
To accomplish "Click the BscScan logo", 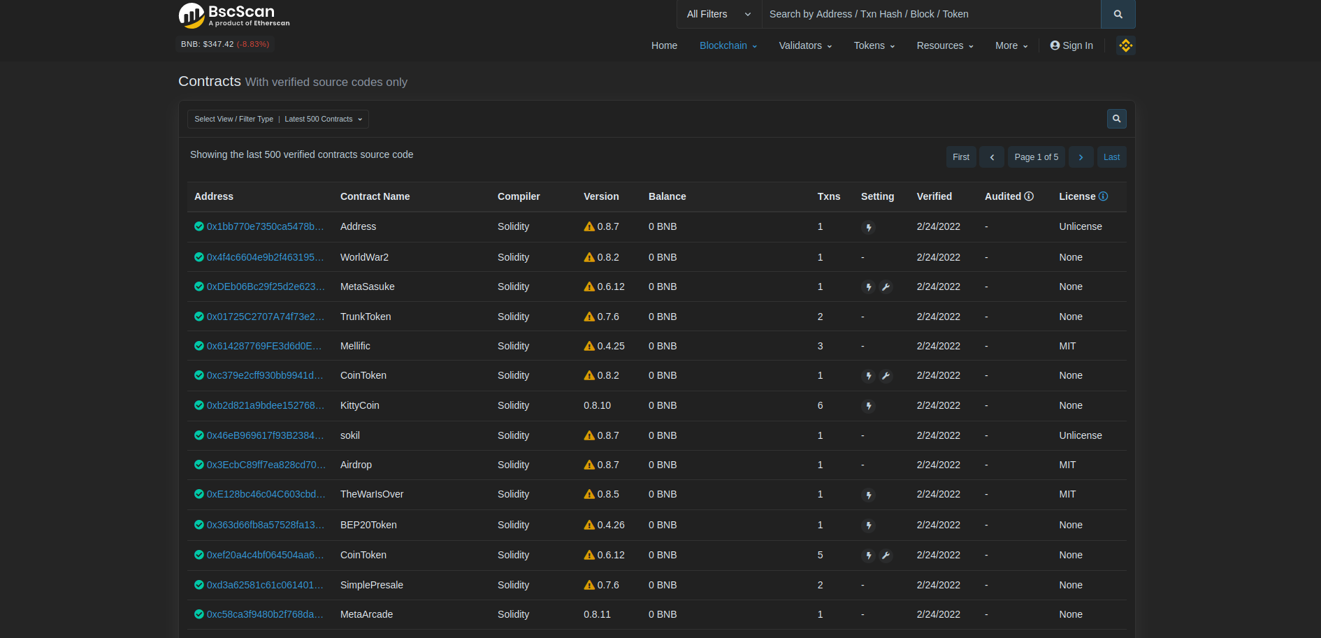I will click(234, 15).
